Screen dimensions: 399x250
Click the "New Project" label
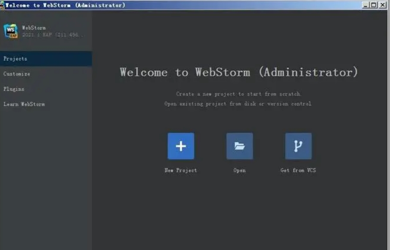point(180,170)
